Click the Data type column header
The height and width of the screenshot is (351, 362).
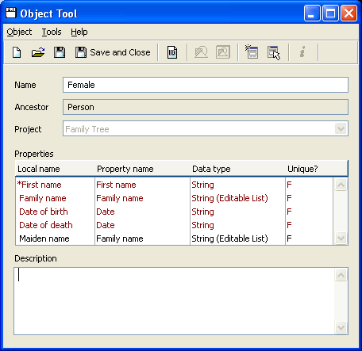(x=237, y=169)
